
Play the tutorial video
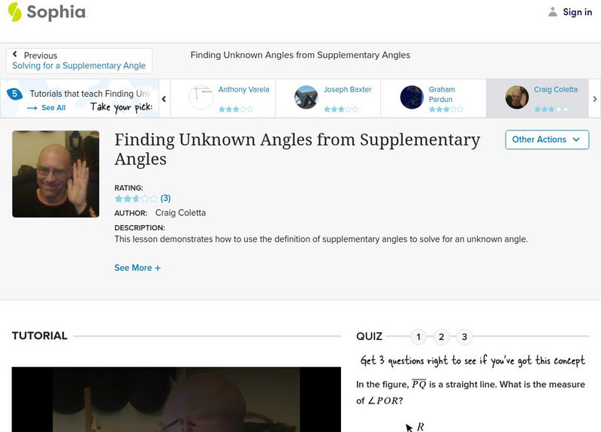click(177, 400)
